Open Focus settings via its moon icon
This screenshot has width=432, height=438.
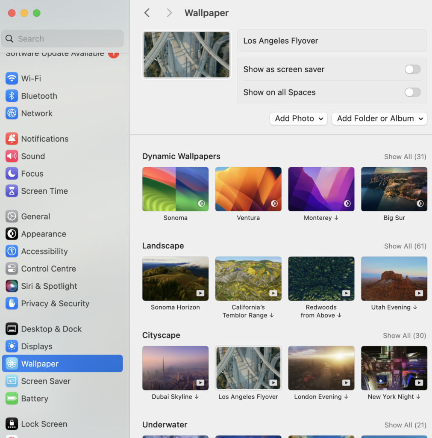(12, 174)
